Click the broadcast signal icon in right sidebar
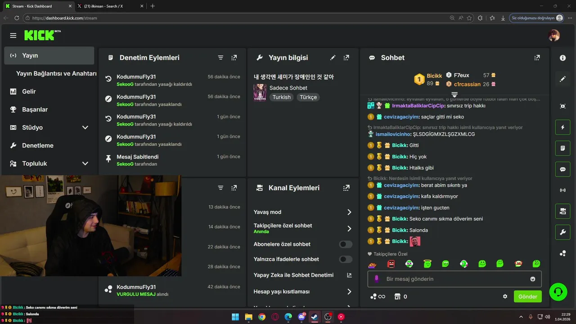 point(562,190)
